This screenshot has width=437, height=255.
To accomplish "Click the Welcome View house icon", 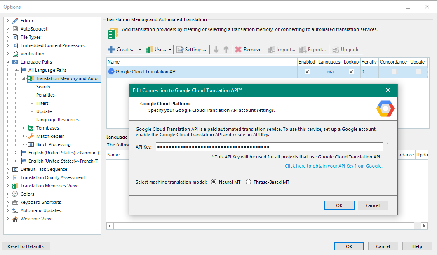I will click(15, 219).
